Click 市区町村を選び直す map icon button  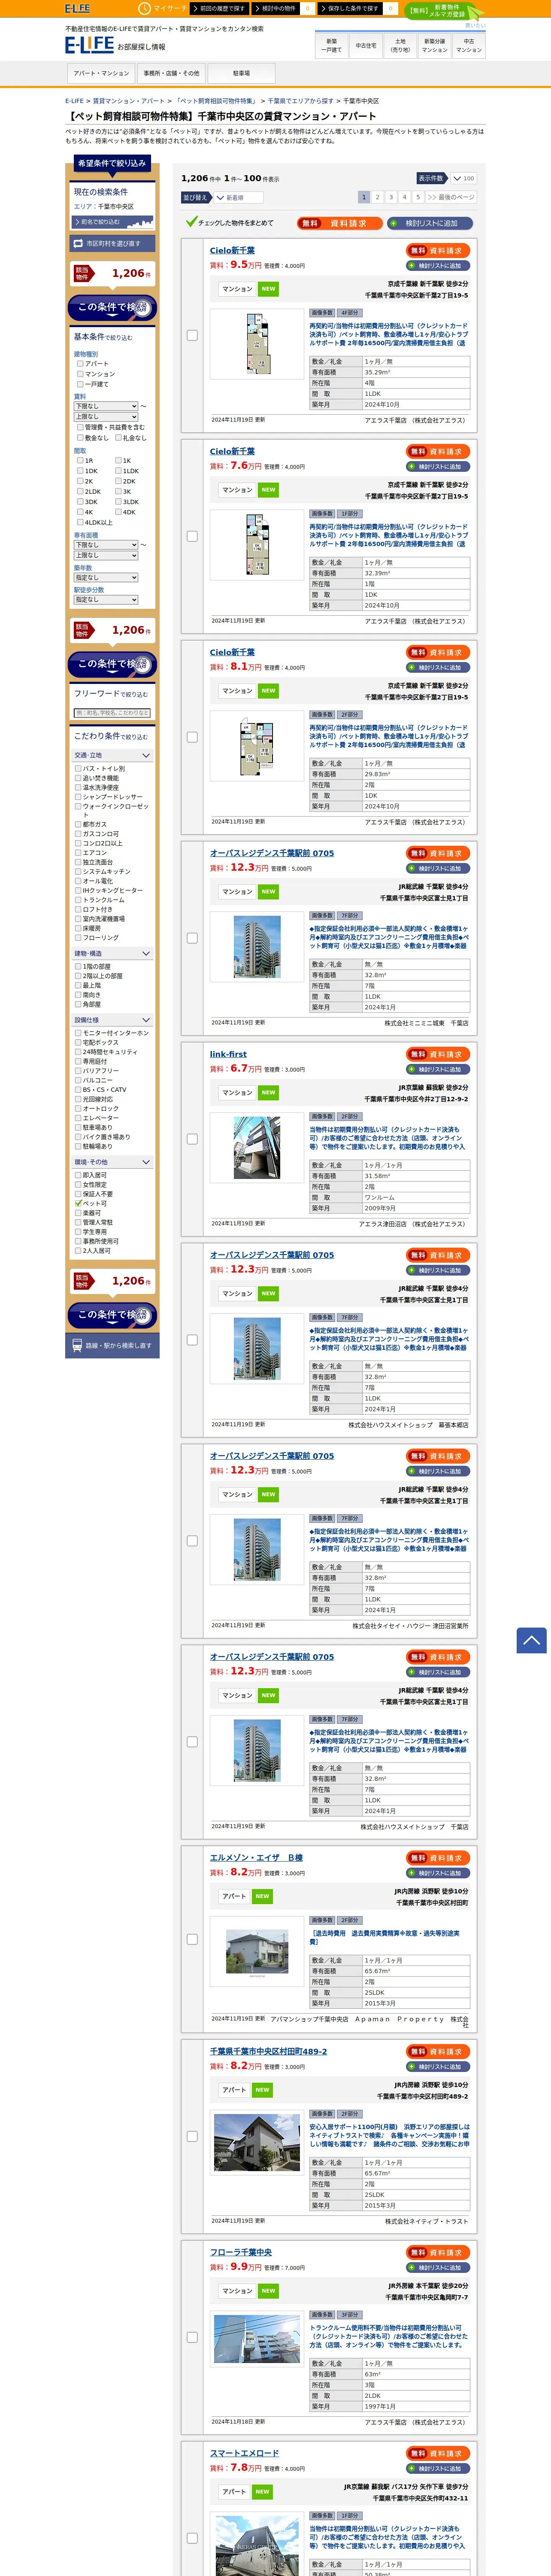pyautogui.click(x=112, y=243)
